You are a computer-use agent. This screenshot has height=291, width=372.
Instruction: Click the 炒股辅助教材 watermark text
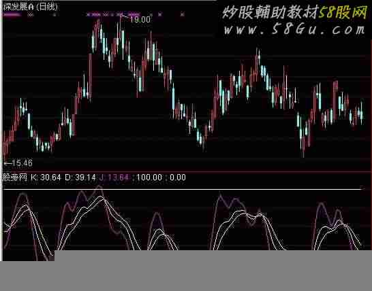[270, 12]
